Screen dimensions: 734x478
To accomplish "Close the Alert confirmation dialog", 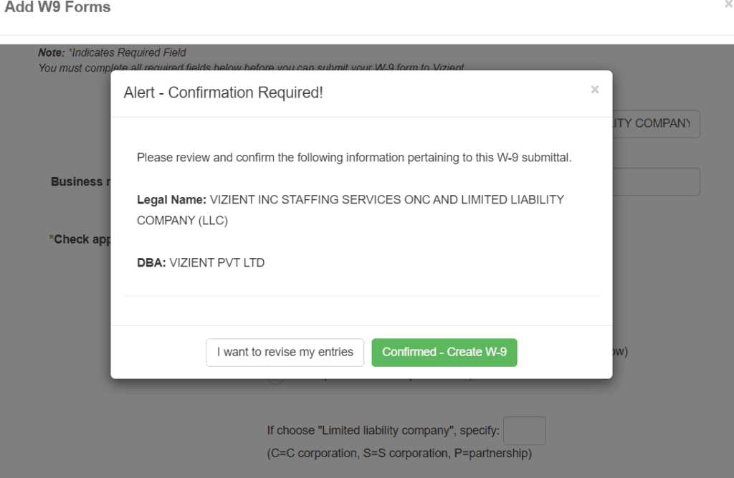I will tap(594, 90).
